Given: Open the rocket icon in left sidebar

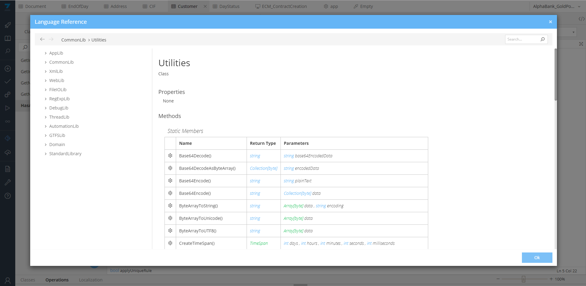Looking at the screenshot, I should (8, 25).
